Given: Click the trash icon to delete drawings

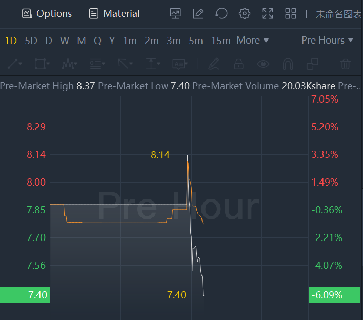Looking at the screenshot, I should 346,64.
